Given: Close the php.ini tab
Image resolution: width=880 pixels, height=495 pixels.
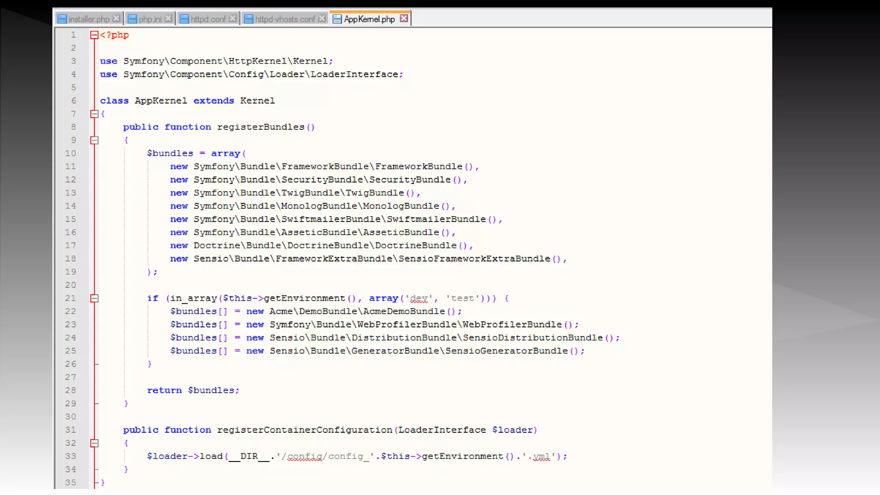Looking at the screenshot, I should click(x=168, y=18).
